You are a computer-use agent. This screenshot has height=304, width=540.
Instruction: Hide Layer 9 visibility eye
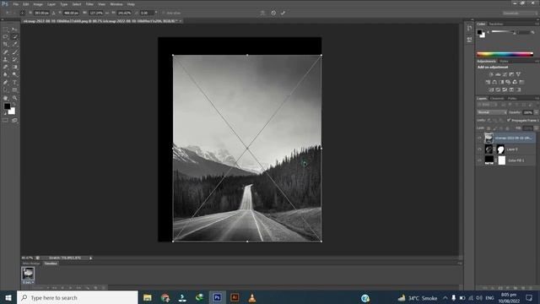click(x=479, y=149)
